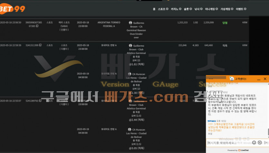Open the chat three-dot options menu
The image size is (269, 153).
211,79
